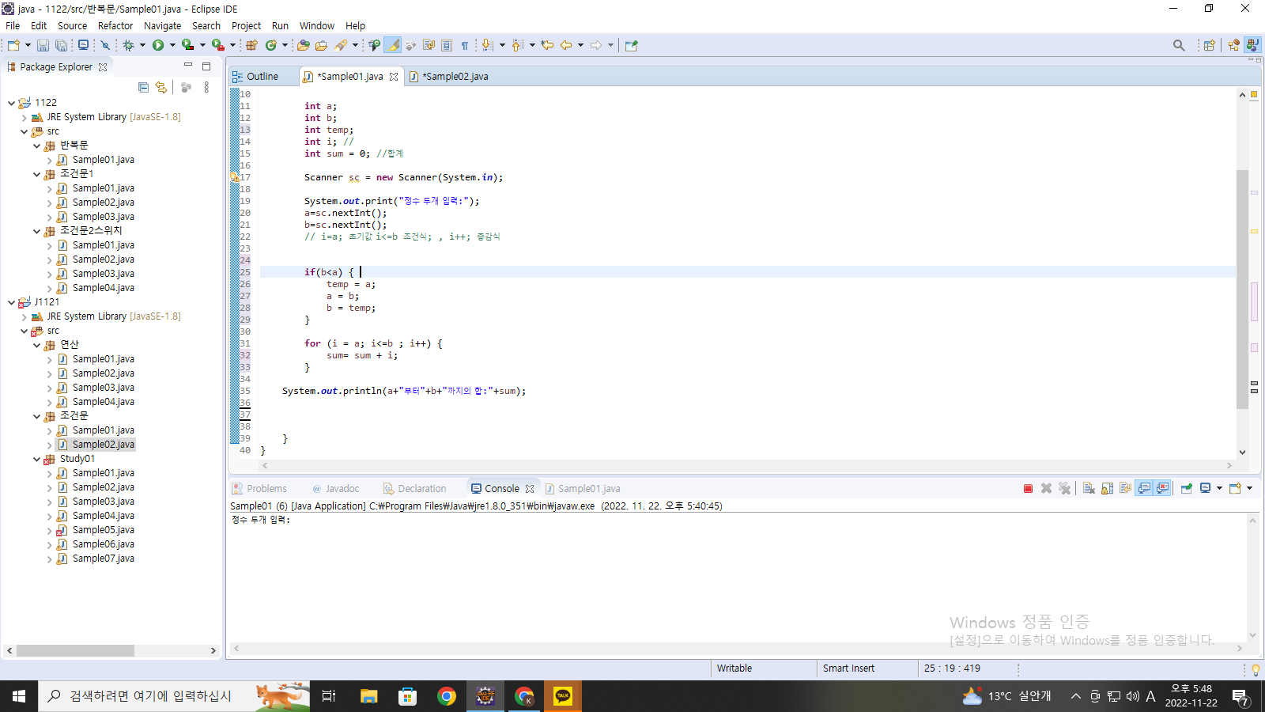Viewport: 1265px width, 712px height.
Task: Terminate the running program red square
Action: tap(1028, 489)
